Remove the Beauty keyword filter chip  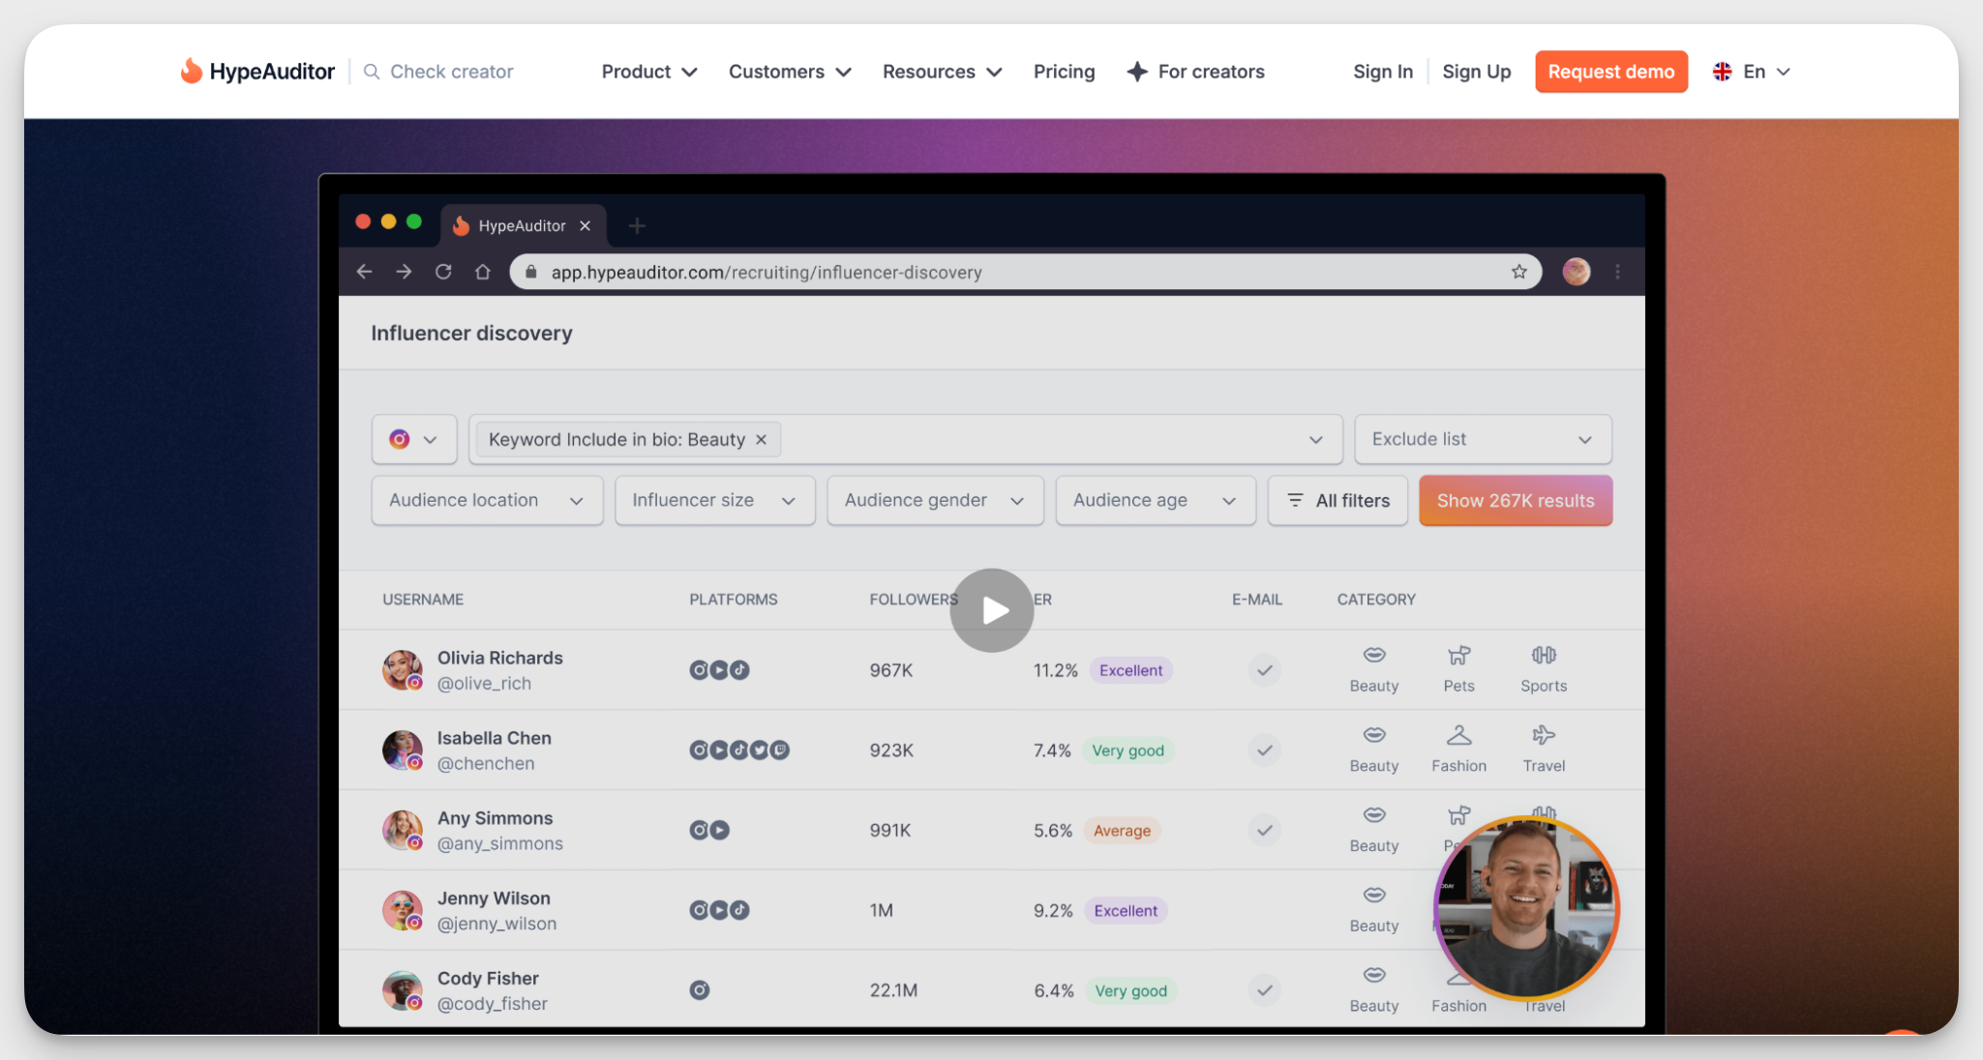[x=762, y=439]
